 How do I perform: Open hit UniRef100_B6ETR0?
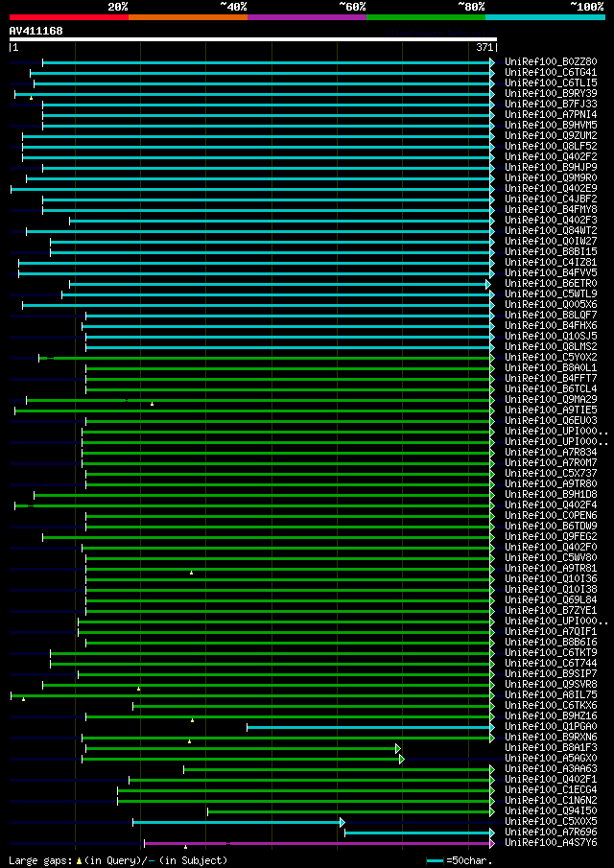coord(551,284)
